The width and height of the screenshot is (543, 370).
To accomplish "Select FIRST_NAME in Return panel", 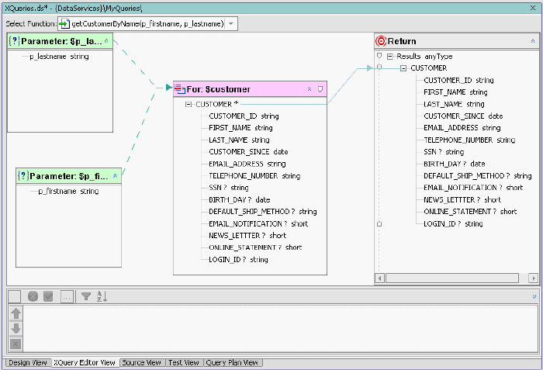I will coord(456,92).
